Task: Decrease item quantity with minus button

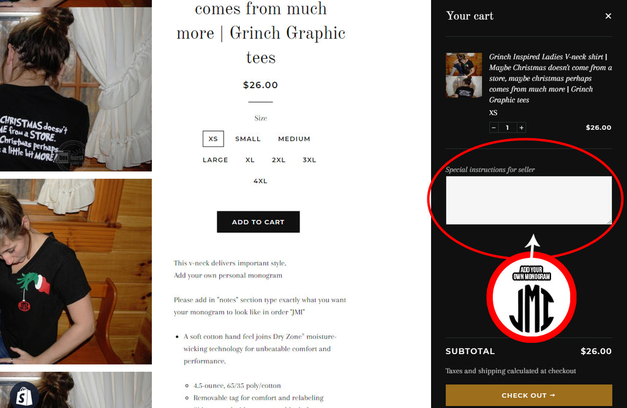Action: 494,127
